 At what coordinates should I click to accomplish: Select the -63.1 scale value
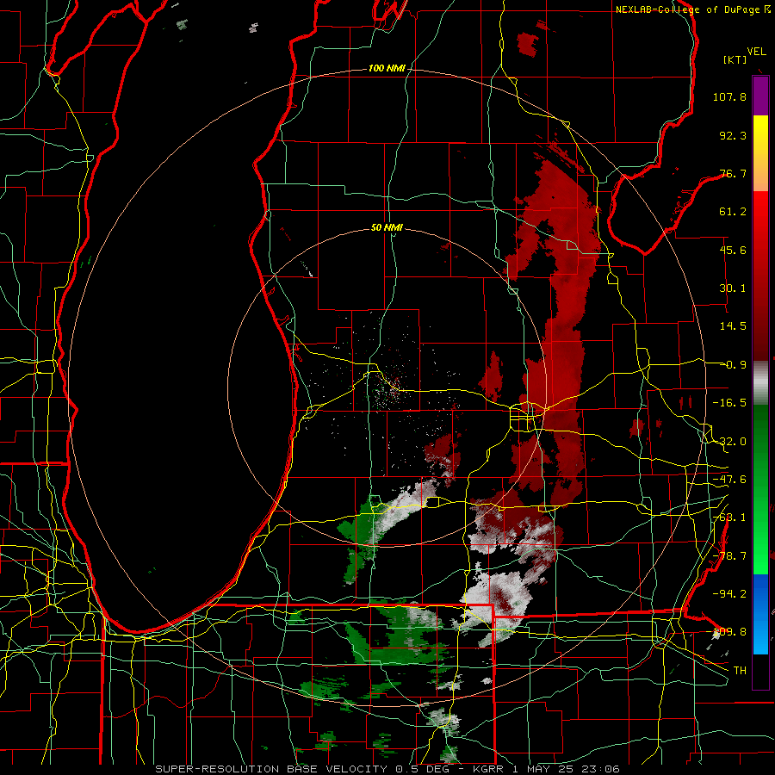[729, 518]
